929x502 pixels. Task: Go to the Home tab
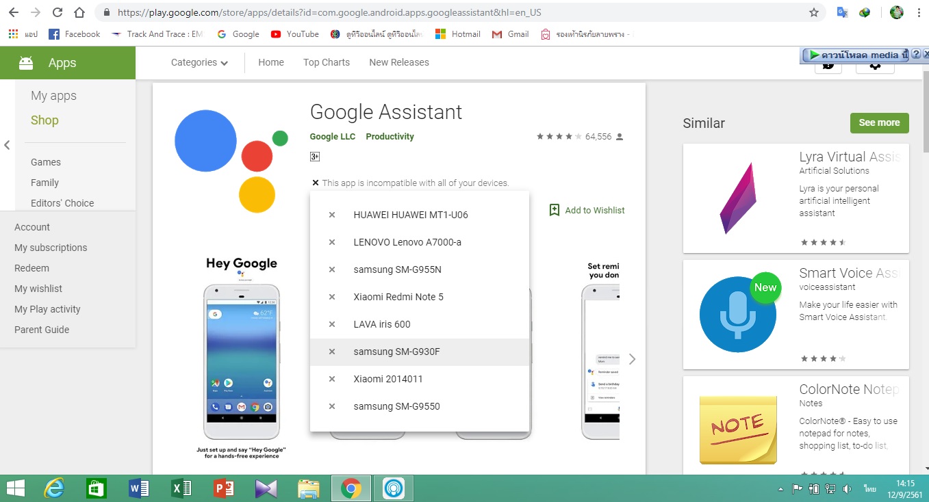(x=271, y=62)
